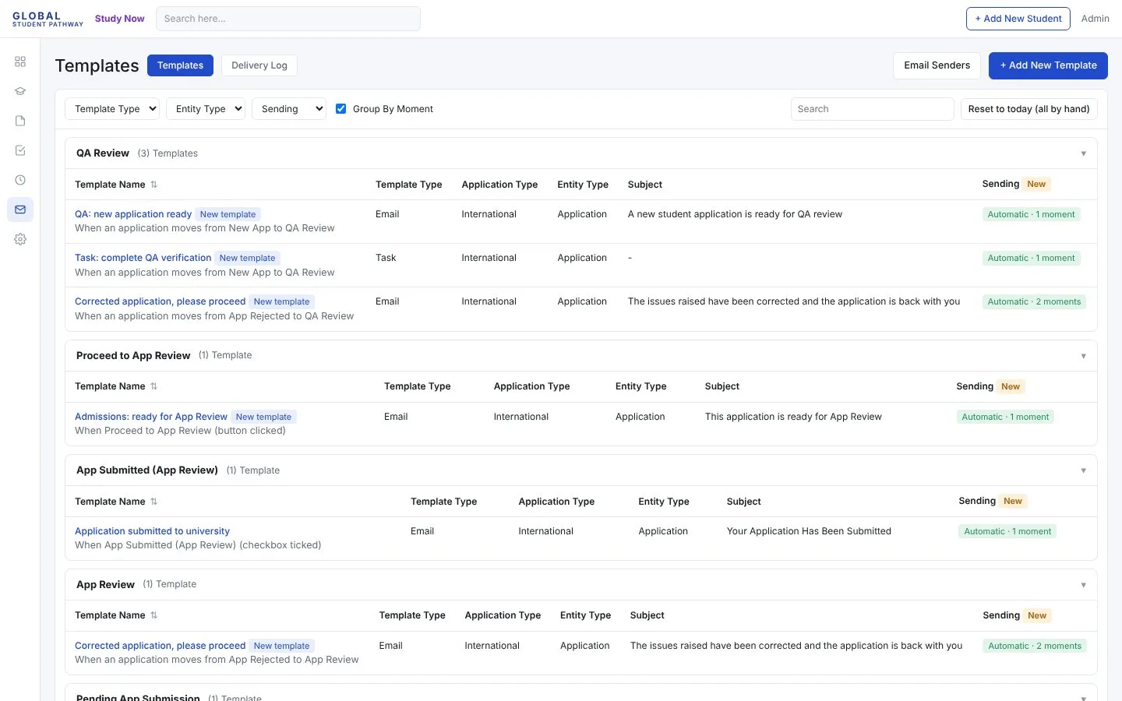This screenshot has width=1122, height=701.
Task: Open the document file icon in sidebar
Action: pos(20,121)
